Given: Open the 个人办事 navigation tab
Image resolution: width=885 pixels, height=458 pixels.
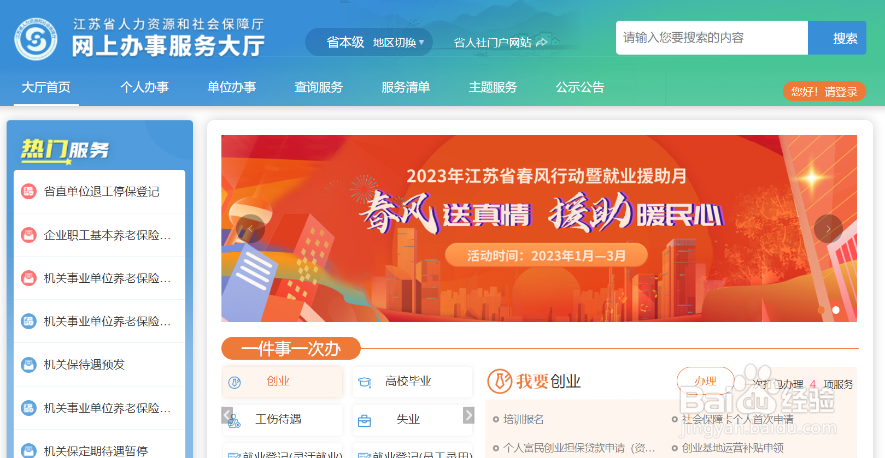Looking at the screenshot, I should point(144,87).
